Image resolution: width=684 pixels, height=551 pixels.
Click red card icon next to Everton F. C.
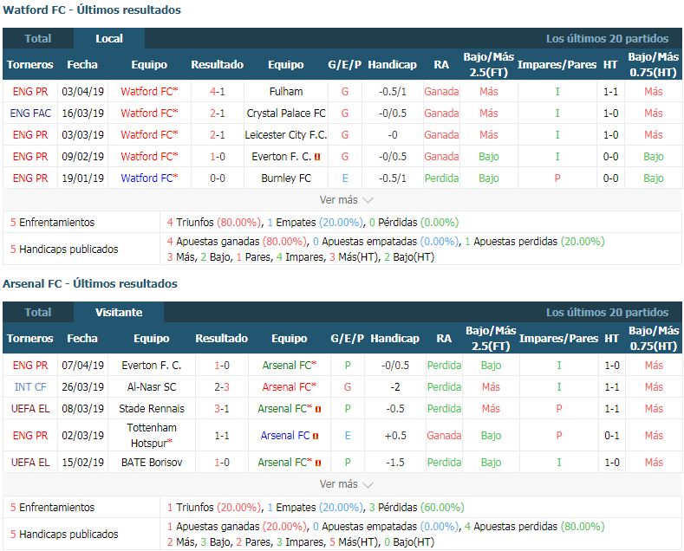[x=317, y=157]
